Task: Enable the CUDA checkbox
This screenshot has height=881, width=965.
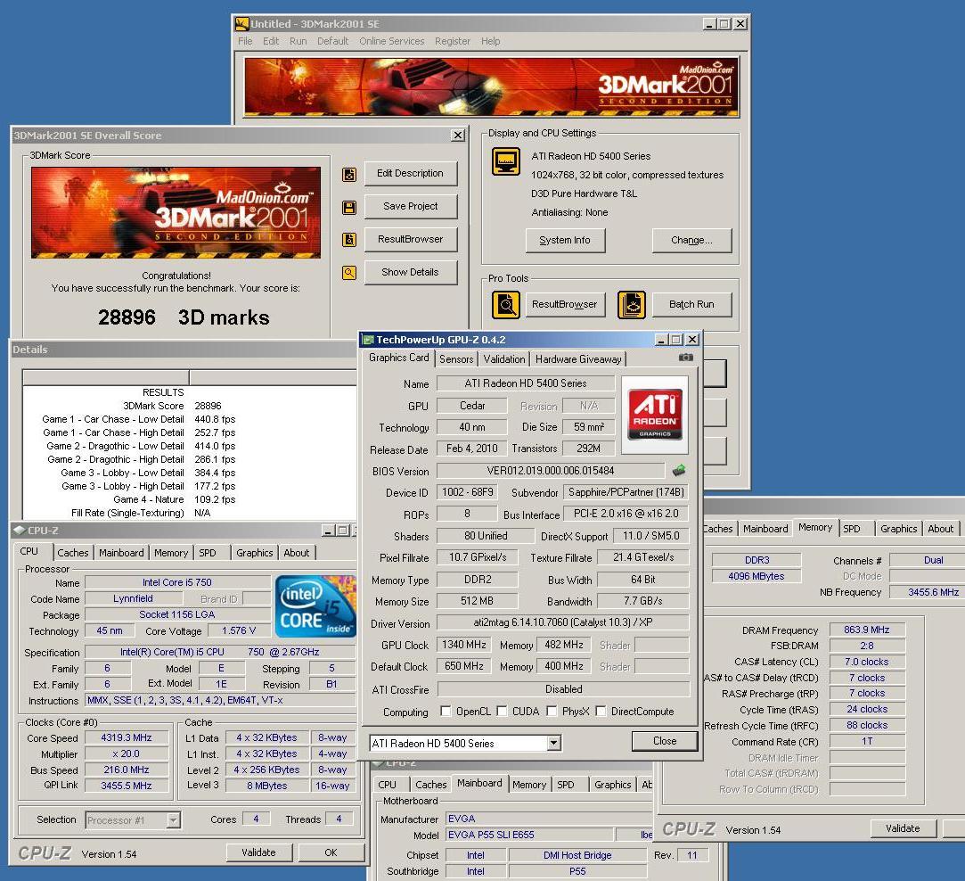Action: (502, 711)
